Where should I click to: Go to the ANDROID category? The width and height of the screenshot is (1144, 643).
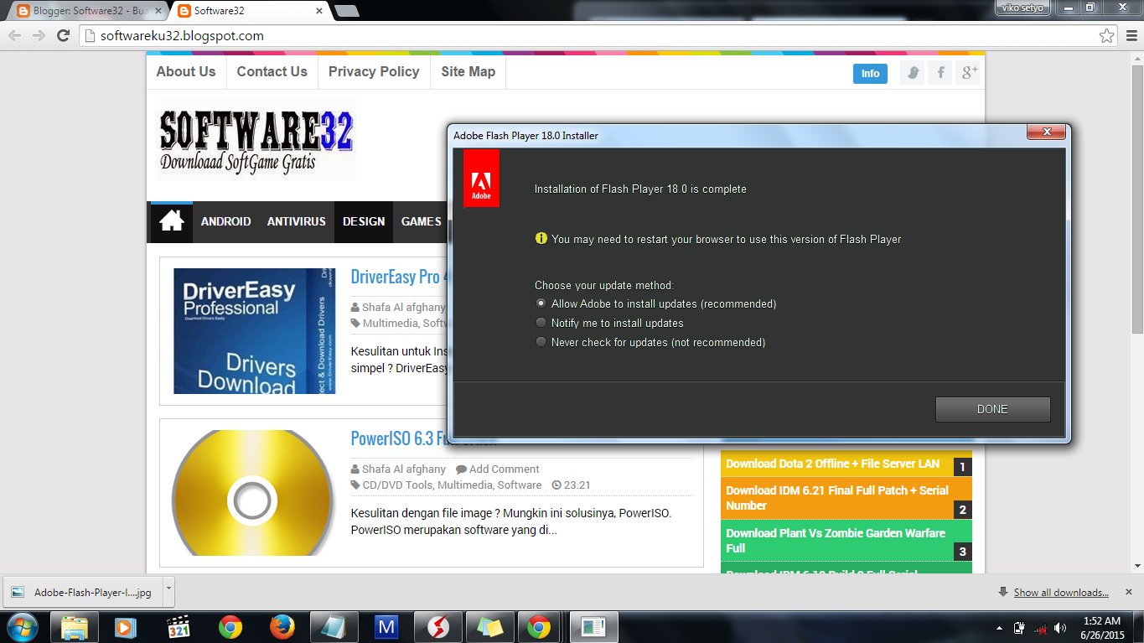click(x=226, y=222)
